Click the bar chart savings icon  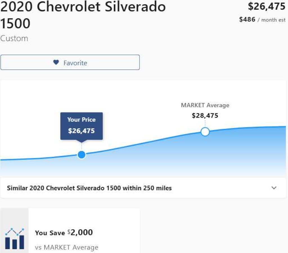[14, 238]
